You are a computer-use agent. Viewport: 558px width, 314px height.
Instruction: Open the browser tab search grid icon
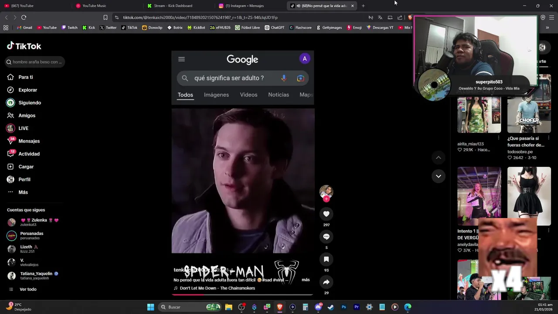click(x=6, y=27)
